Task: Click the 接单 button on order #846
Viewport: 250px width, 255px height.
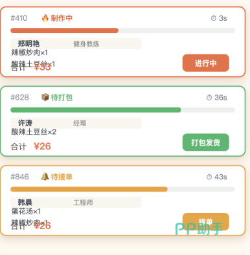Action: coord(206,221)
